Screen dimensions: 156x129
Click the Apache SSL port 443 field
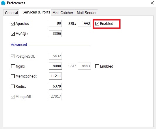coord(84,23)
